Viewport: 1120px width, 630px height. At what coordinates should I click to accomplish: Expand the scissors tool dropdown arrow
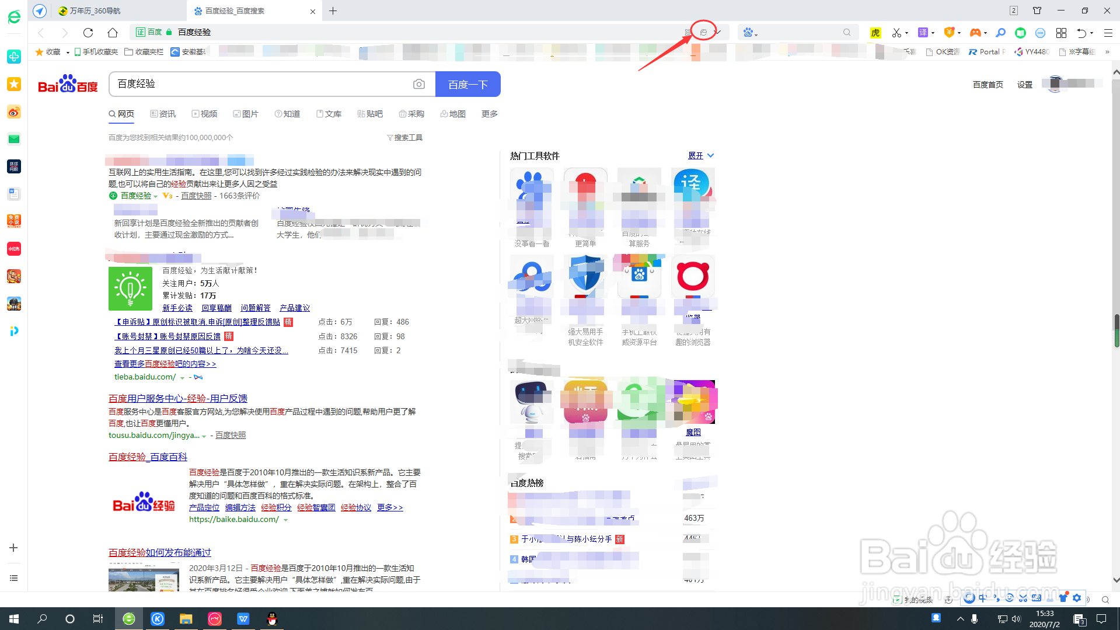point(906,33)
